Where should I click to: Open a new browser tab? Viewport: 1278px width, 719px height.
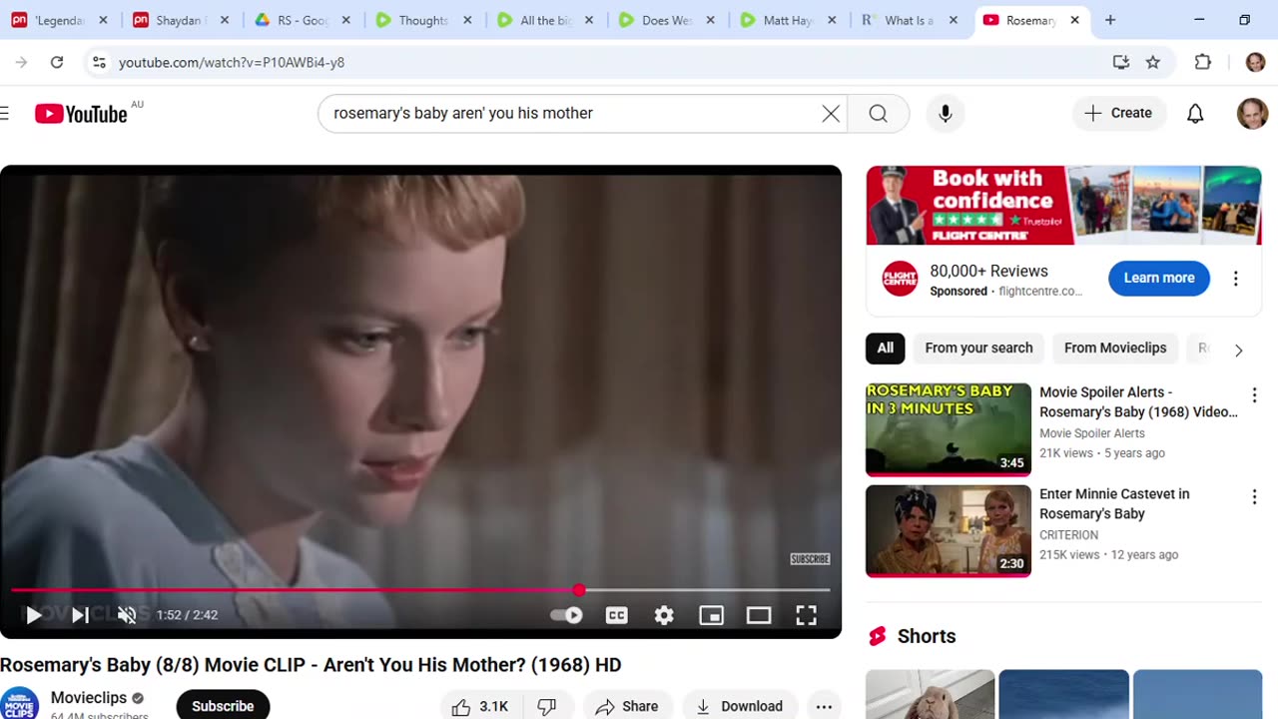(1110, 20)
